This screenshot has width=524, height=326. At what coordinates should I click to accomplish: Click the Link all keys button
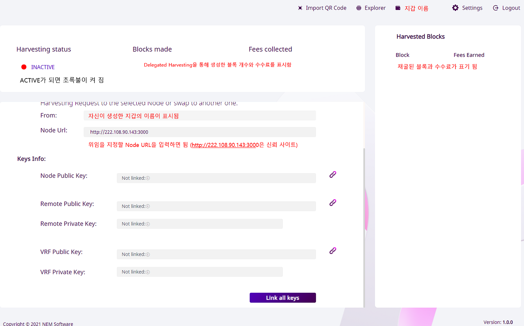(283, 298)
